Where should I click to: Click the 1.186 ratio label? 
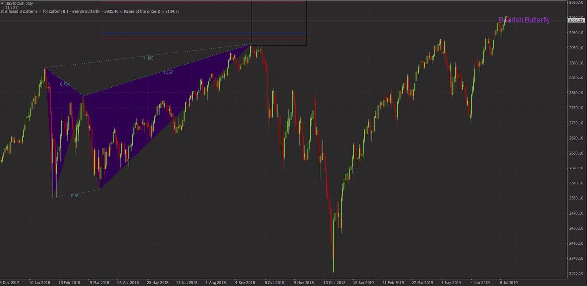pos(148,58)
